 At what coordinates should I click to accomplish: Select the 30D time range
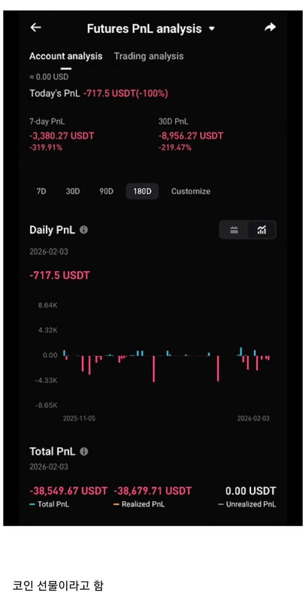click(x=72, y=191)
